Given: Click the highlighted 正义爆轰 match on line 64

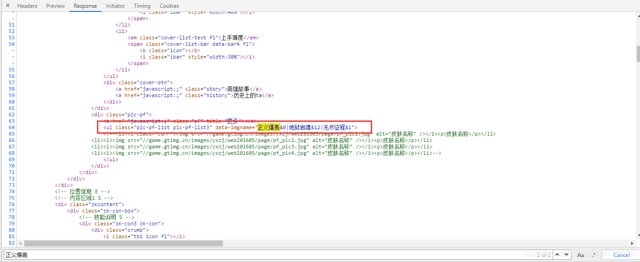Looking at the screenshot, I should click(x=268, y=127).
